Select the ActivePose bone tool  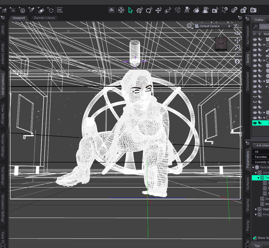178,10
